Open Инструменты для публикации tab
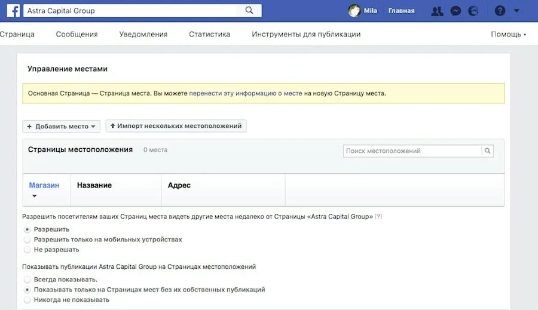 click(306, 34)
